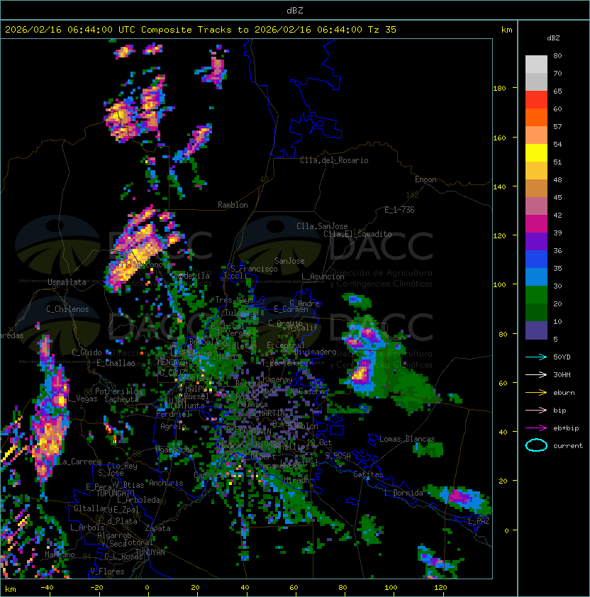This screenshot has width=590, height=597.
Task: Click the 'Manzano' map label
Action: click(60, 554)
